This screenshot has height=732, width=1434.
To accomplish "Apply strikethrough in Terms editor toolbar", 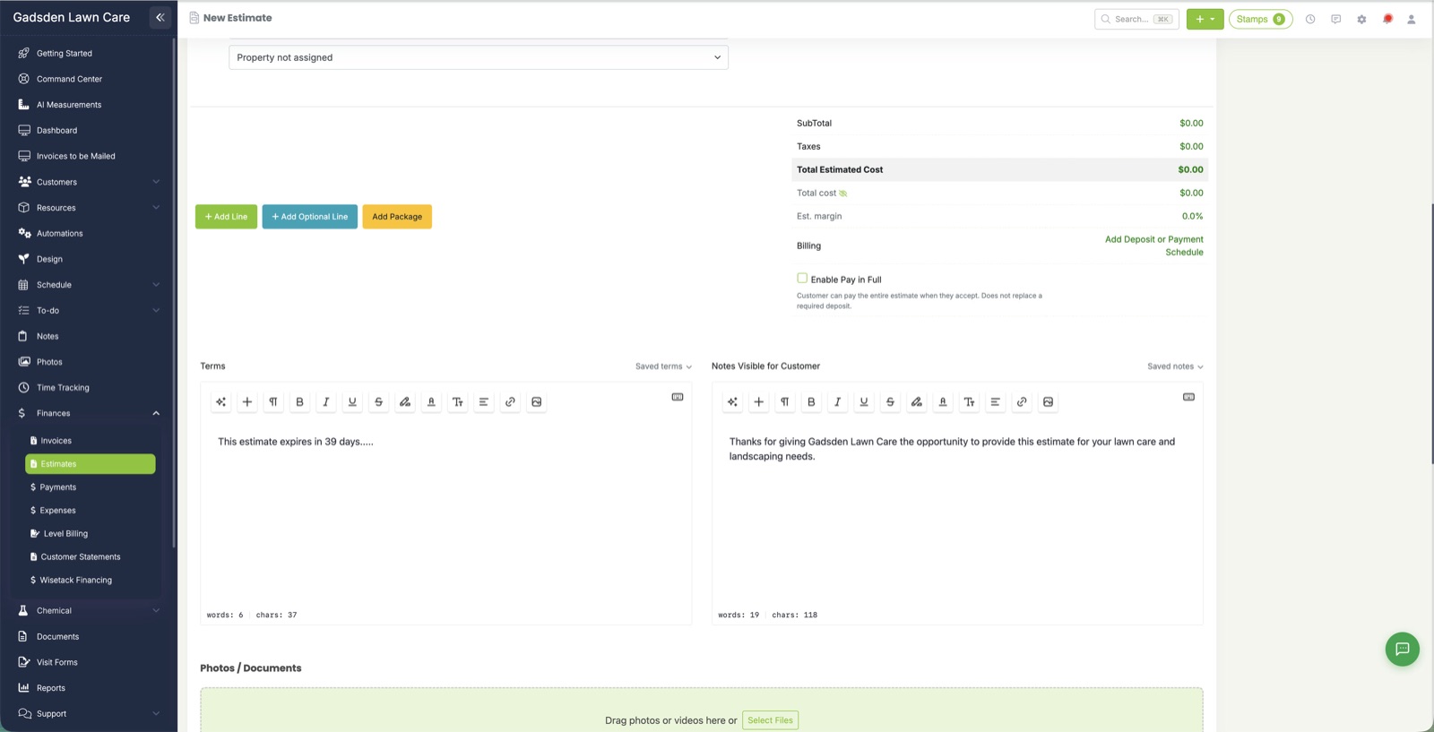I will (378, 402).
